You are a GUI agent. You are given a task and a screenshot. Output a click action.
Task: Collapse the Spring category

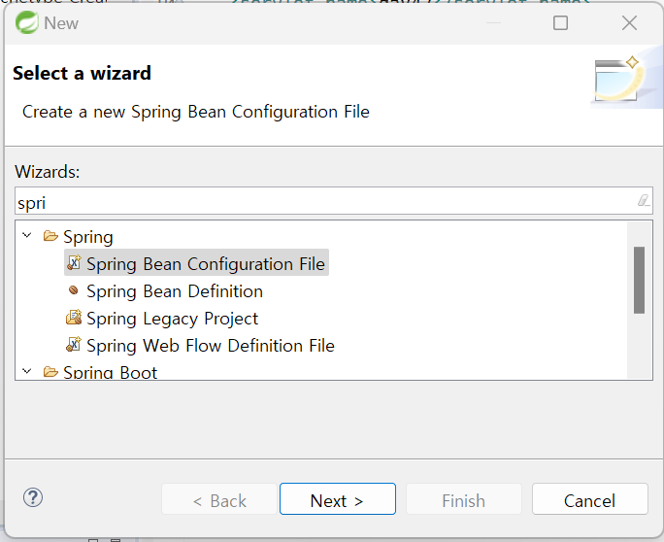point(26,235)
